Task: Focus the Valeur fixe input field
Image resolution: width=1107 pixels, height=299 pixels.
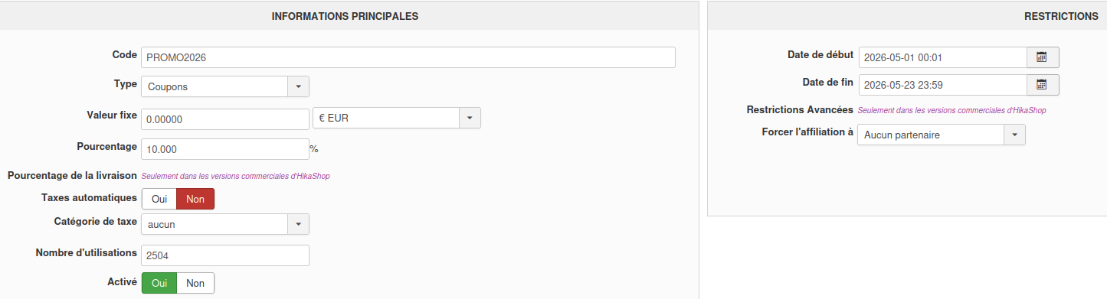Action: point(225,119)
